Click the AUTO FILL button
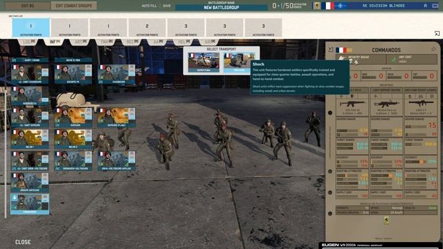443x249 pixels. coord(149,6)
